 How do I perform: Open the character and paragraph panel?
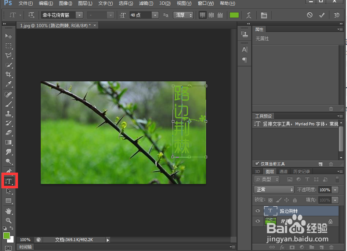coord(264,15)
